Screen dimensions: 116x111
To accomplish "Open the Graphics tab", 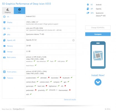I will click(8, 11).
